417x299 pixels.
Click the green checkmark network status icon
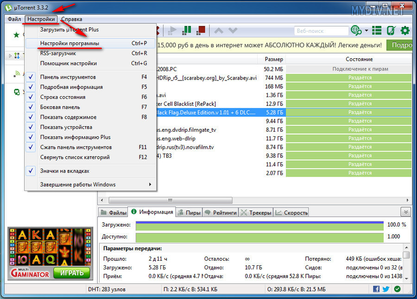(398, 289)
